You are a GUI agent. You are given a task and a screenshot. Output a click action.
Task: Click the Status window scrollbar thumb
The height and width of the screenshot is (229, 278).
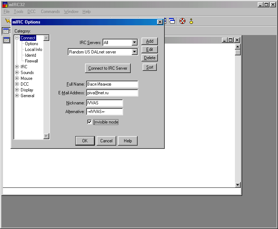pos(237,52)
